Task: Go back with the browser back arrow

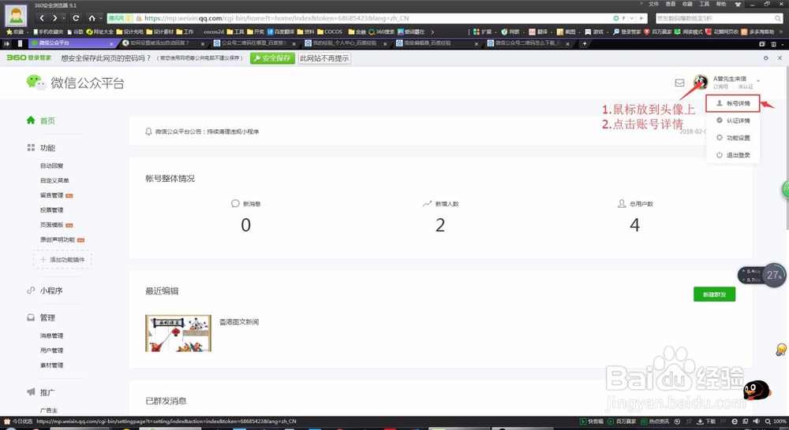Action: coord(42,18)
